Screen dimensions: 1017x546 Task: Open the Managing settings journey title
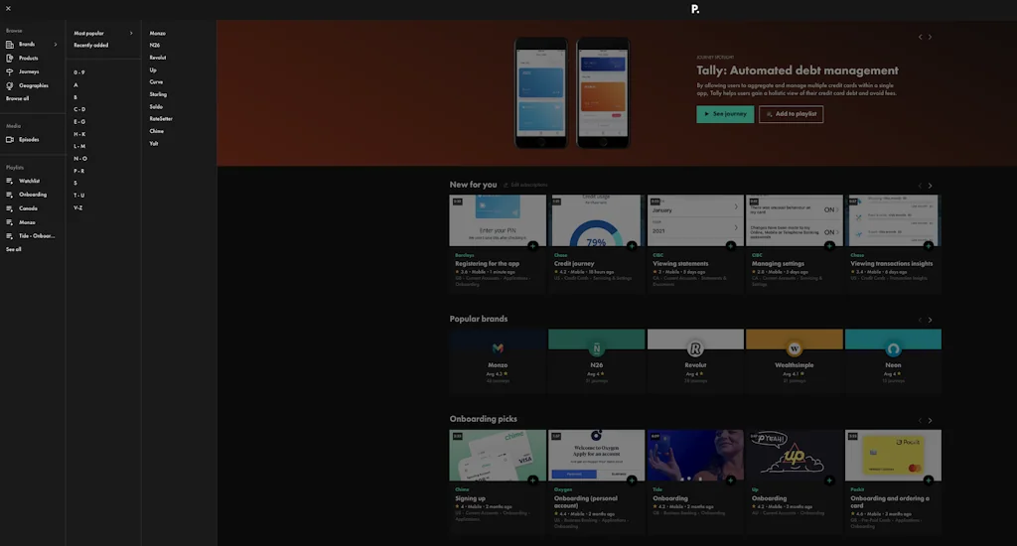[x=778, y=264]
